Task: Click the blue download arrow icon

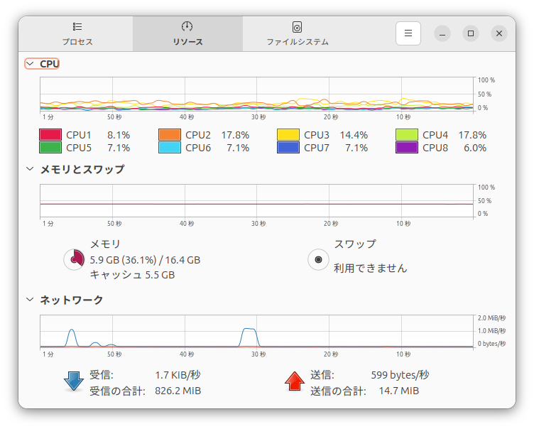Action: point(74,382)
